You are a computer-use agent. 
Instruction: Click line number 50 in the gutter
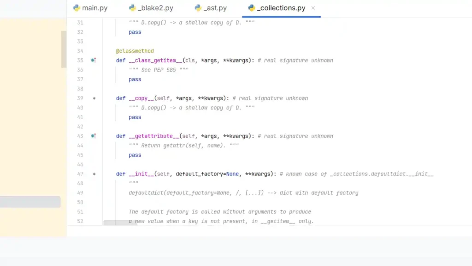pos(80,202)
